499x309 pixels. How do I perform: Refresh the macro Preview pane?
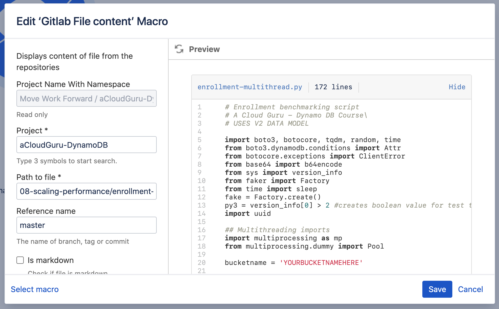point(179,49)
